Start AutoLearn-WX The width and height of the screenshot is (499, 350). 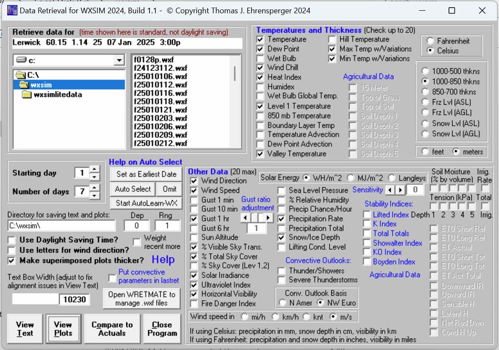(x=146, y=203)
